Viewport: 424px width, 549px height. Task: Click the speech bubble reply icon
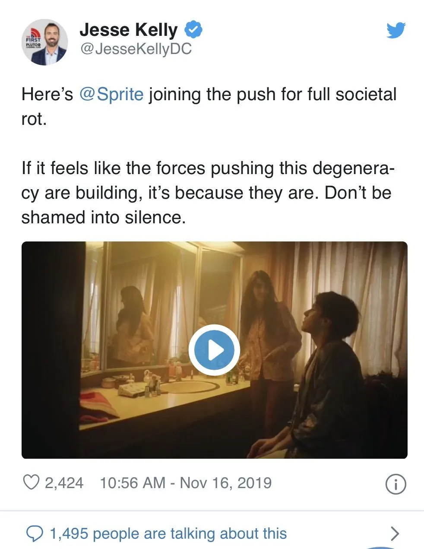click(34, 534)
